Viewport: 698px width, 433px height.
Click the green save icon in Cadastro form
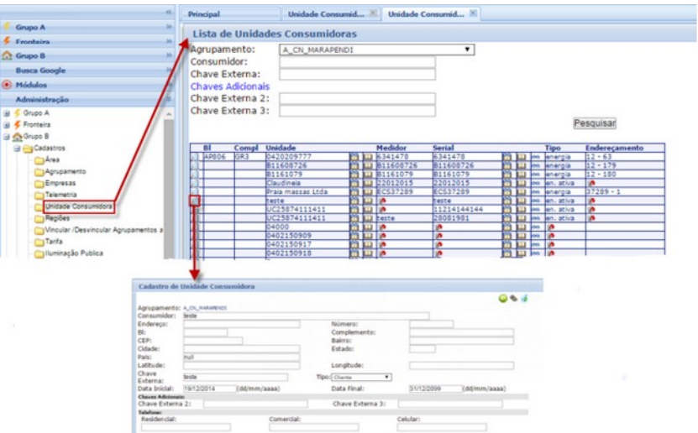click(x=502, y=297)
